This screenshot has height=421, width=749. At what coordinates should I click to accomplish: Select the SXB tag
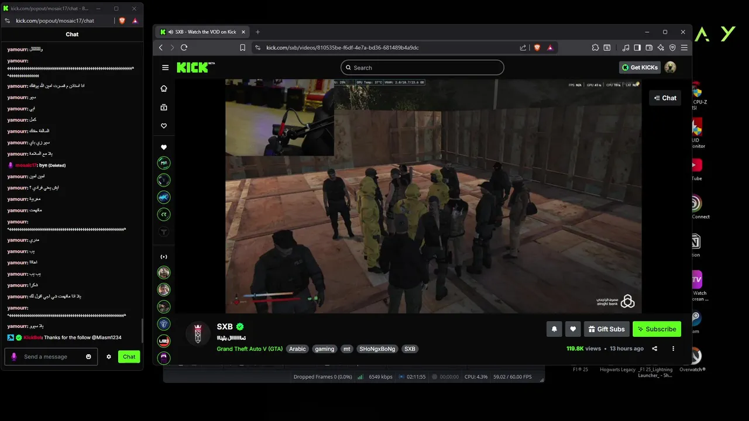(410, 349)
